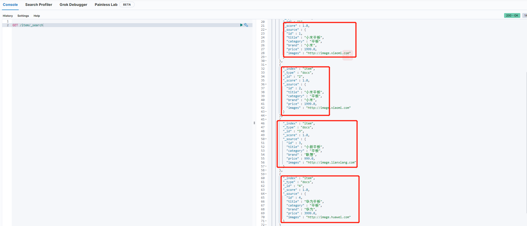Image resolution: width=527 pixels, height=226 pixels.
Task: Click the "title" : "小新平板" line
Action: pos(305,147)
